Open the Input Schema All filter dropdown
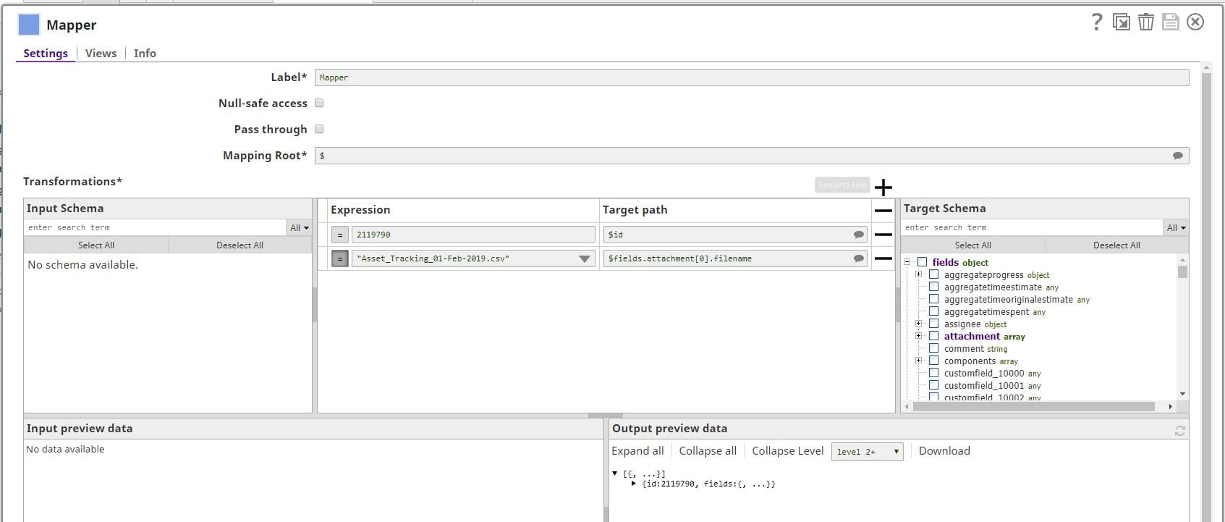This screenshot has width=1225, height=522. point(300,227)
